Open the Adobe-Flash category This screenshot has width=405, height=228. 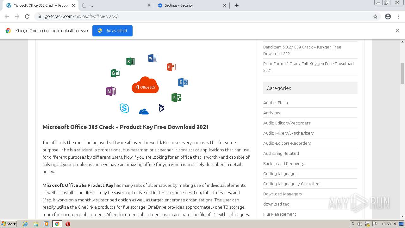tap(276, 103)
